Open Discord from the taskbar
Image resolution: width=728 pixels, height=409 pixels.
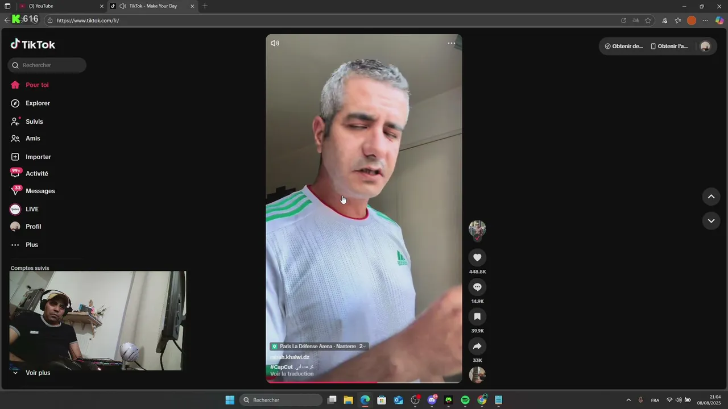pyautogui.click(x=432, y=400)
